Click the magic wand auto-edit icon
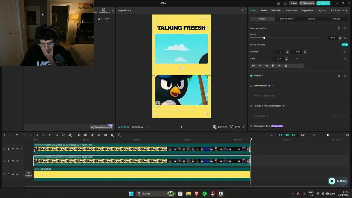 point(99,135)
